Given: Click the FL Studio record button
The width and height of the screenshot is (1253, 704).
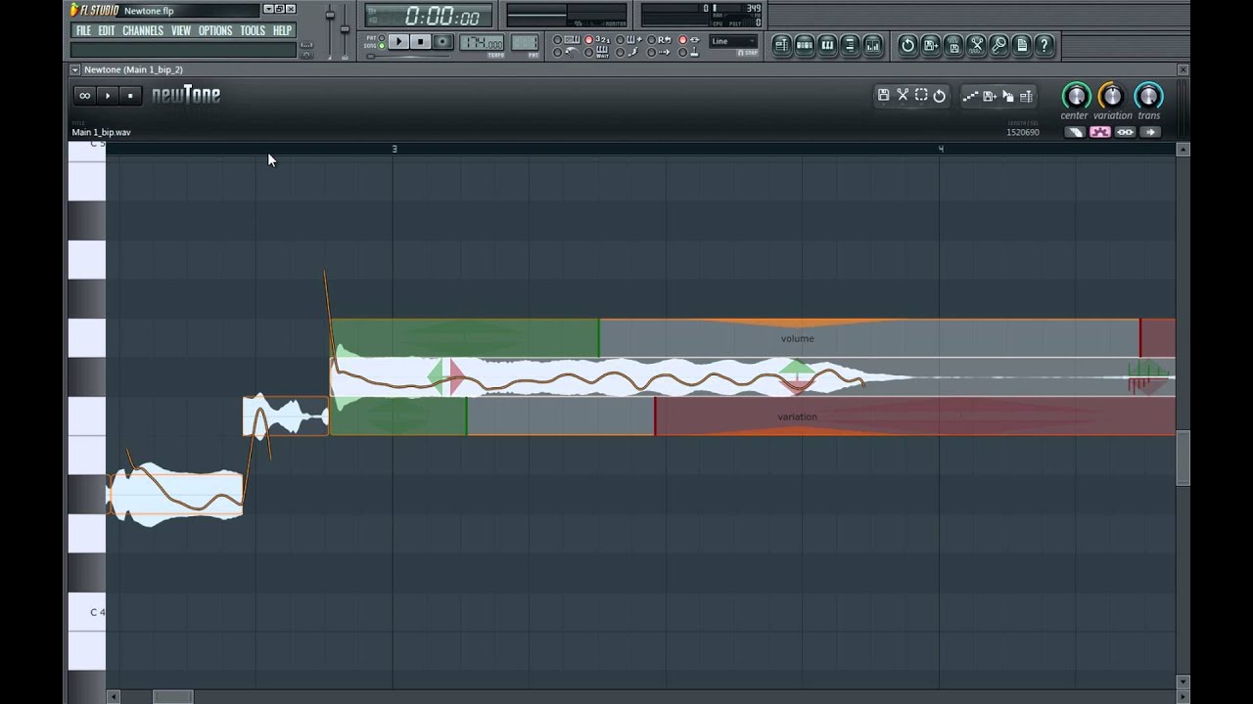Looking at the screenshot, I should tap(442, 41).
